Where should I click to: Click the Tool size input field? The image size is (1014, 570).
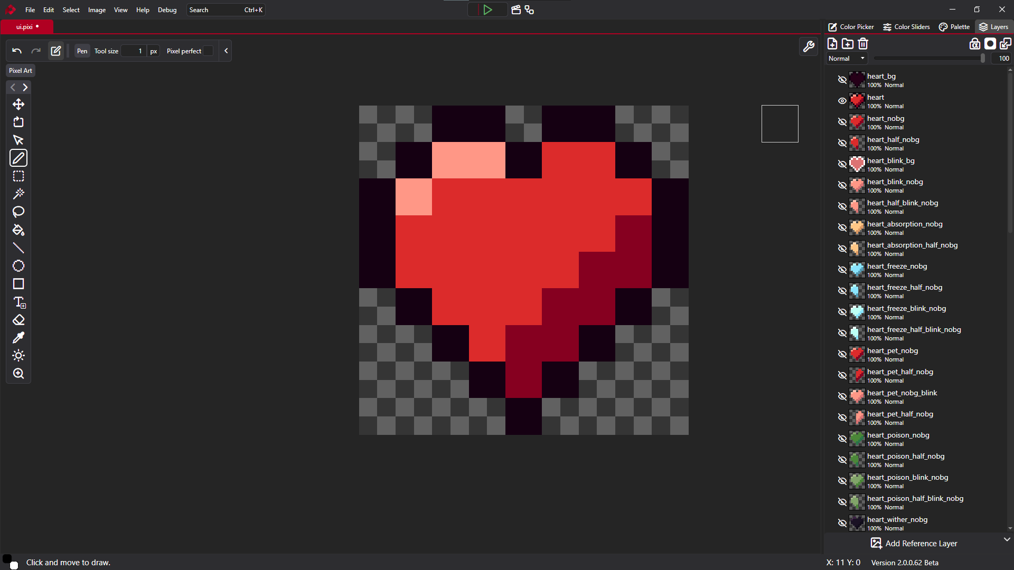tap(134, 51)
